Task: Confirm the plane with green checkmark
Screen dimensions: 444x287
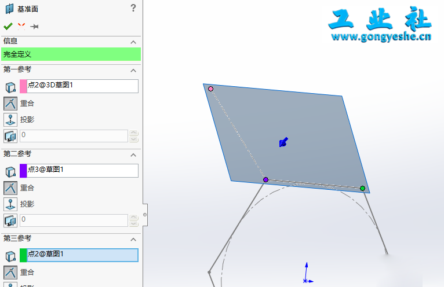Action: click(8, 26)
